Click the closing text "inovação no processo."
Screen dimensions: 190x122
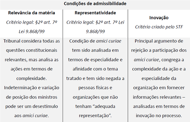tap(159, 116)
